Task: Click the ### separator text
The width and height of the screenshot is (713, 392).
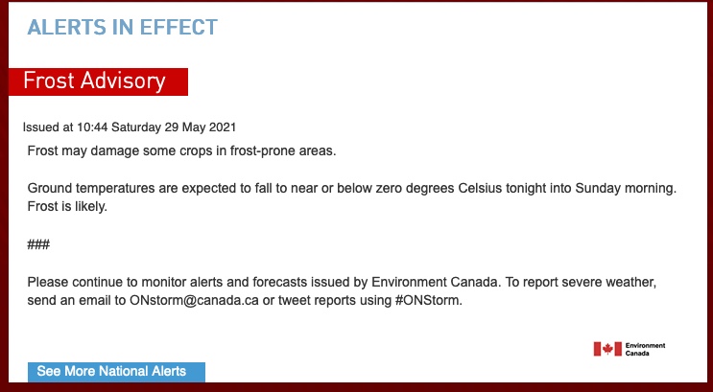Action: [x=38, y=244]
